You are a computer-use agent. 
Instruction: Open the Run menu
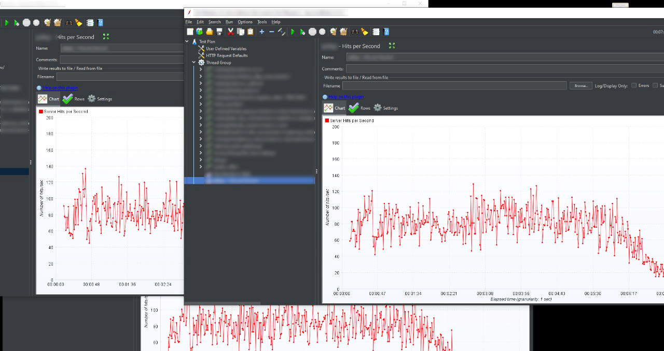229,22
